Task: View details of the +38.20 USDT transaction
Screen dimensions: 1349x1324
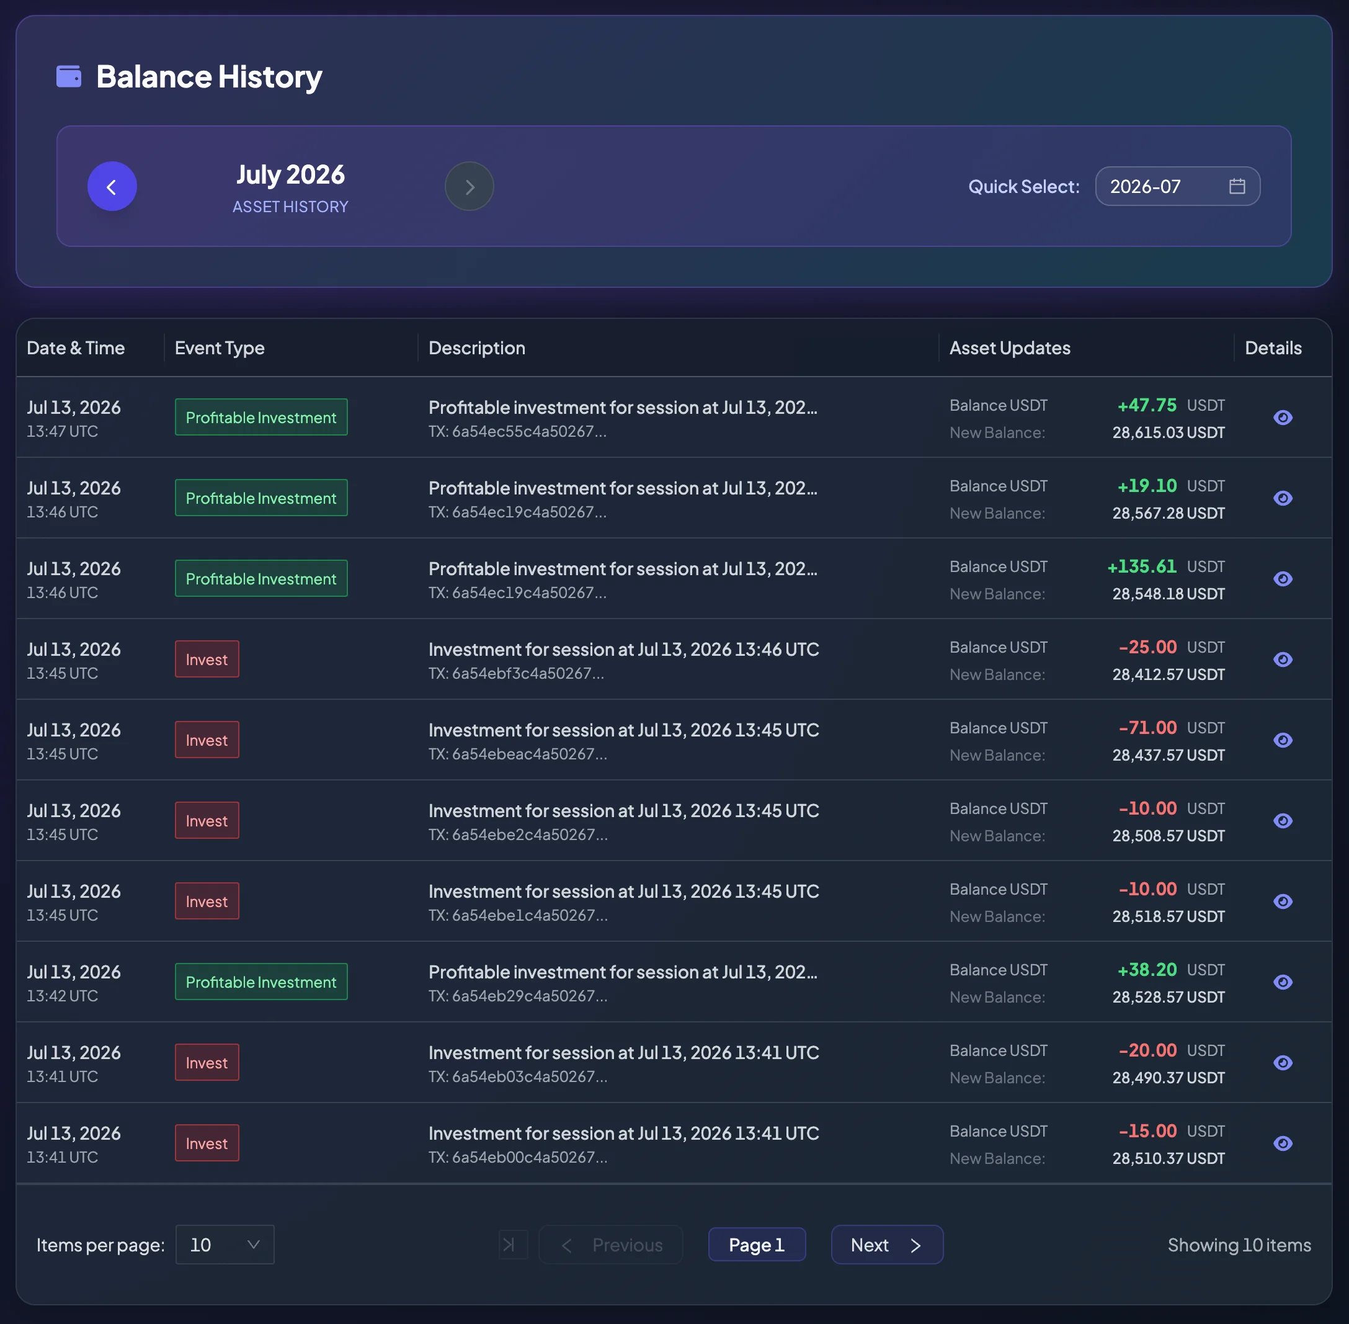Action: (1283, 982)
